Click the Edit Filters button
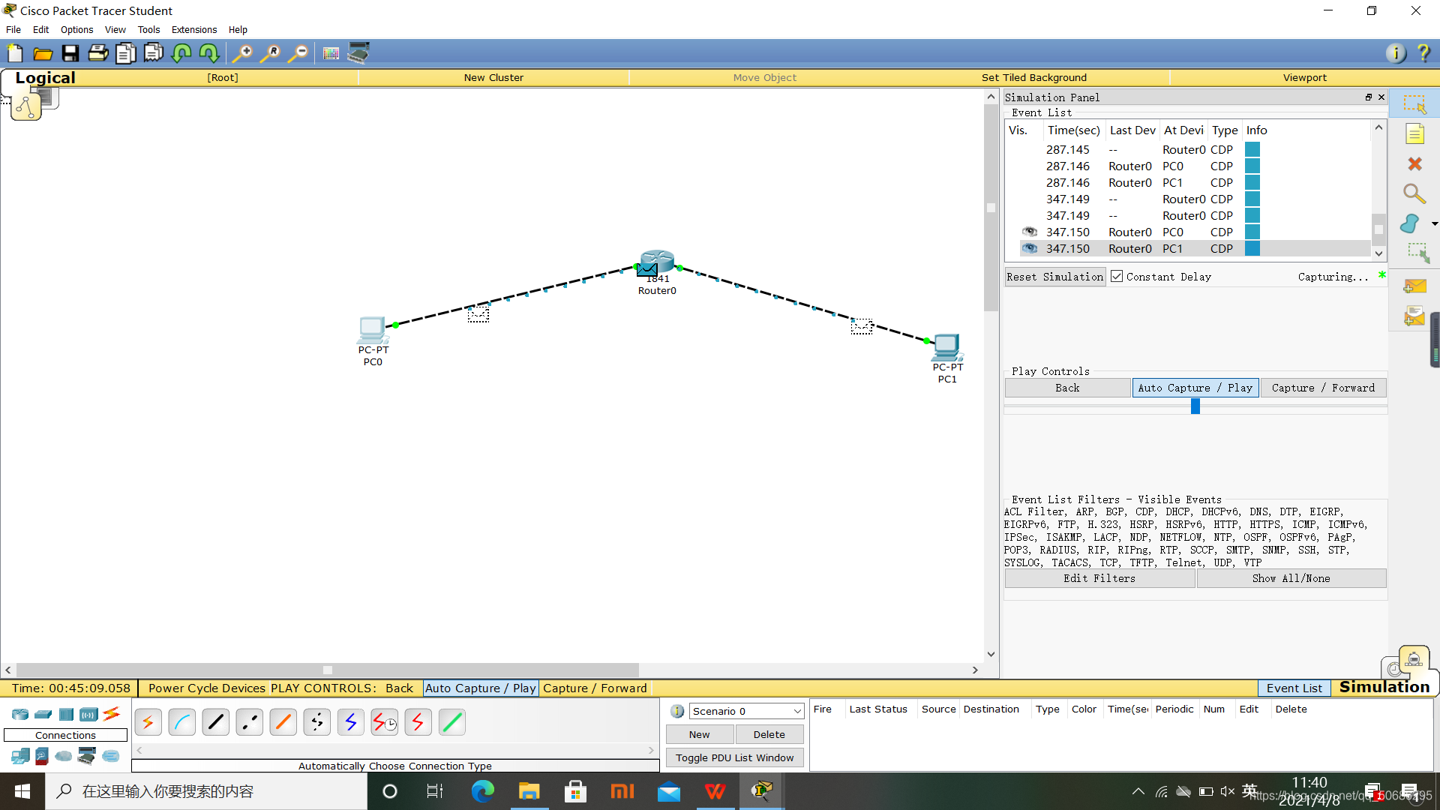The height and width of the screenshot is (810, 1440). click(x=1099, y=578)
